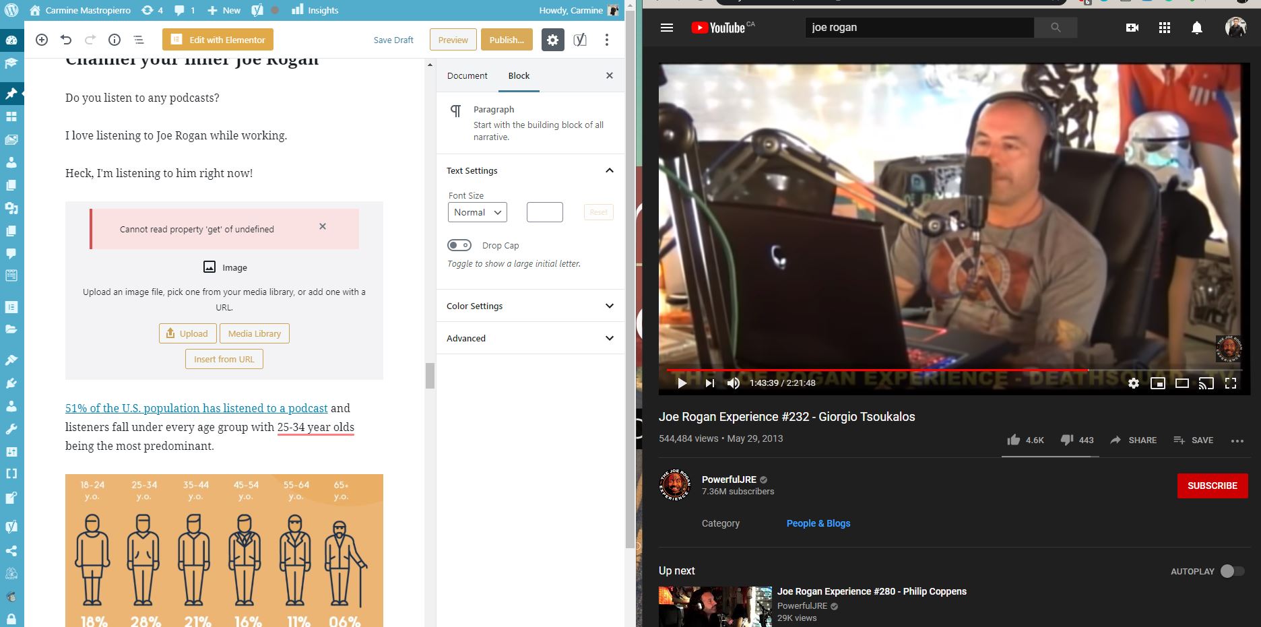This screenshot has width=1261, height=627.
Task: Open the 51% of U.S. population link
Action: [197, 408]
